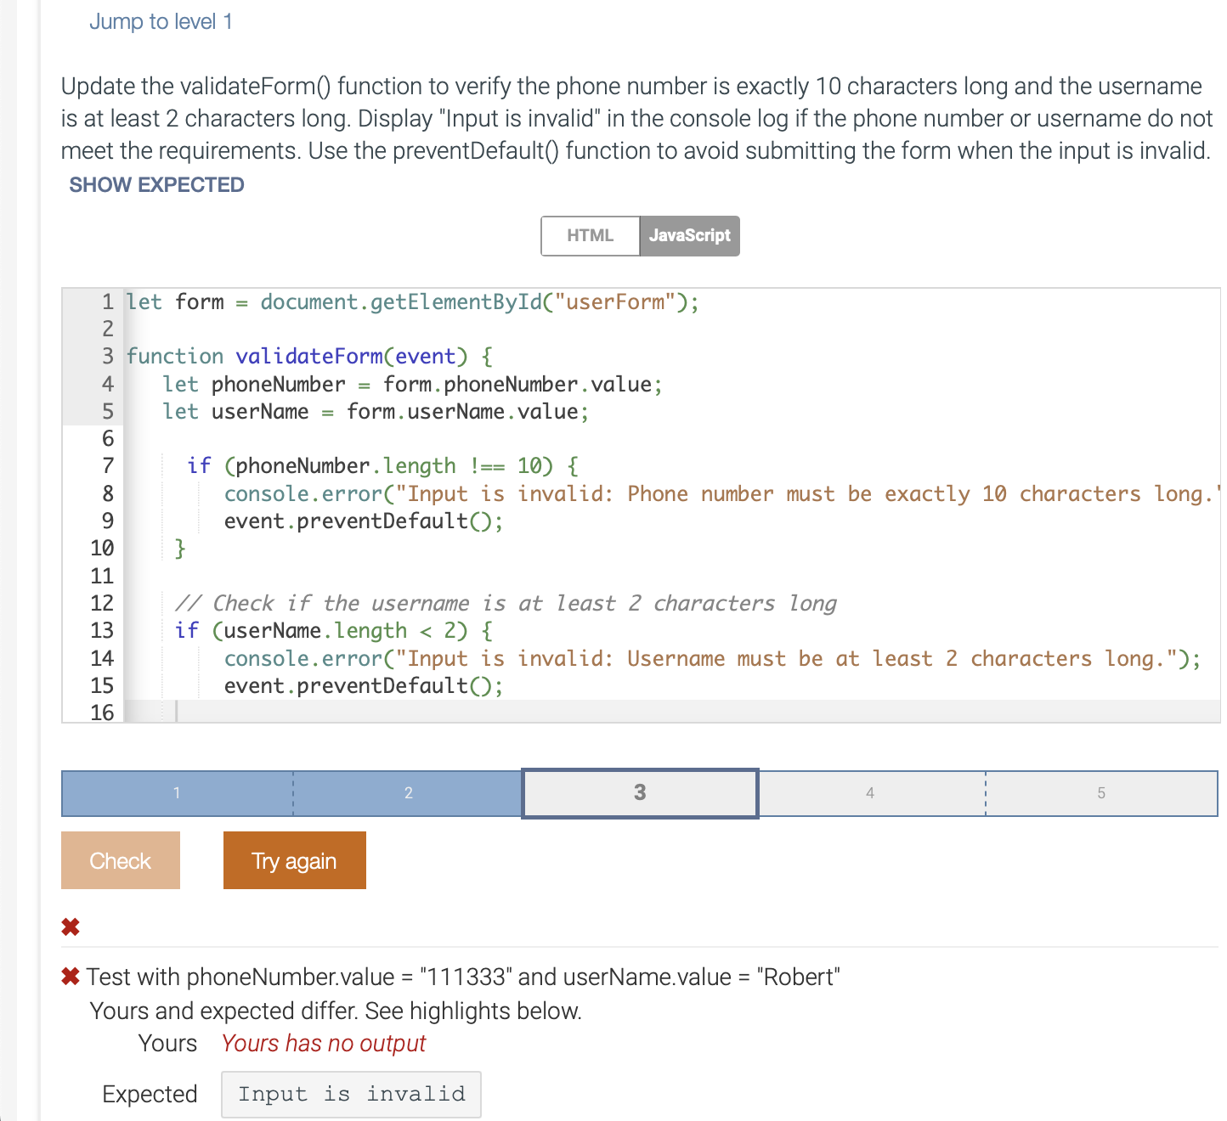The height and width of the screenshot is (1121, 1227).
Task: Click the red X failure indicator
Action: point(71,927)
